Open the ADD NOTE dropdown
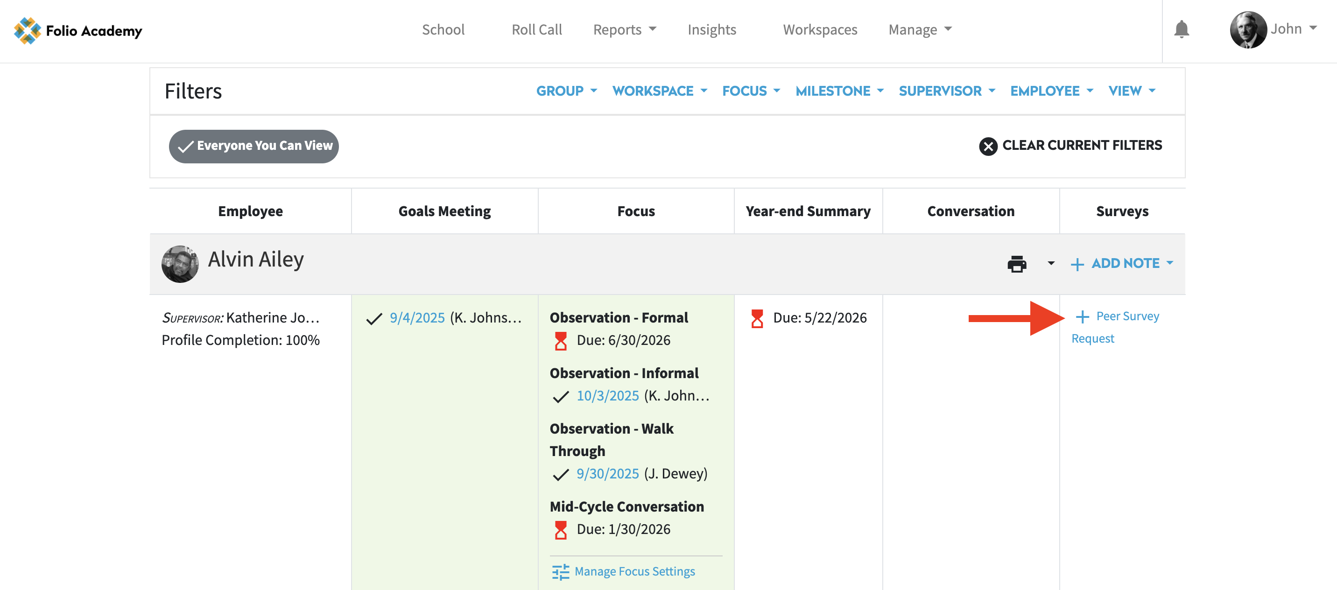This screenshot has height=590, width=1337. (x=1124, y=264)
